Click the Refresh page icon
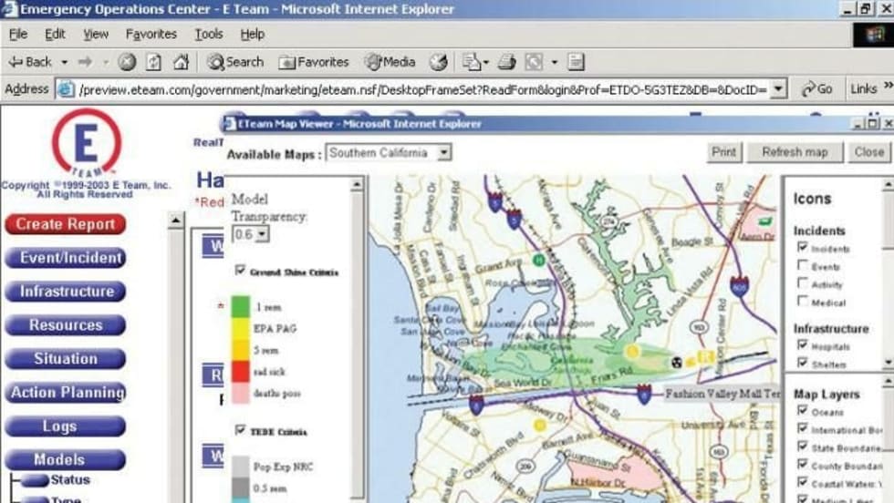894x503 pixels. tap(154, 62)
